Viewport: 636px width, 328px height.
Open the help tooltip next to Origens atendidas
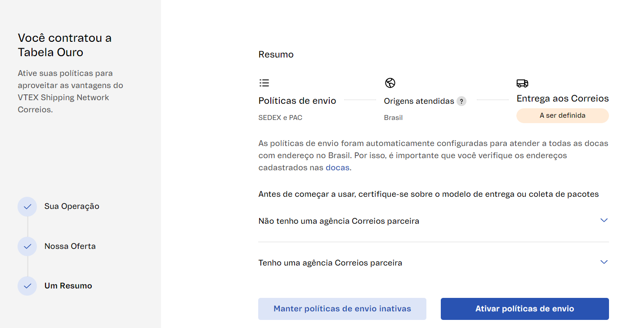pyautogui.click(x=461, y=101)
